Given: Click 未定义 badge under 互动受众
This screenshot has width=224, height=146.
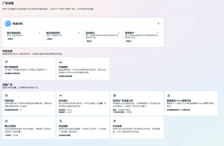Looking at the screenshot, I should pos(89,41).
